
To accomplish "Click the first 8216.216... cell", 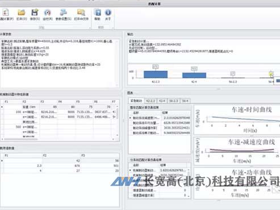I will [48, 112].
